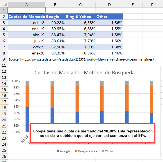163x162 pixels.
Task: Click the 'Google' table header cell
Action: [55, 17]
